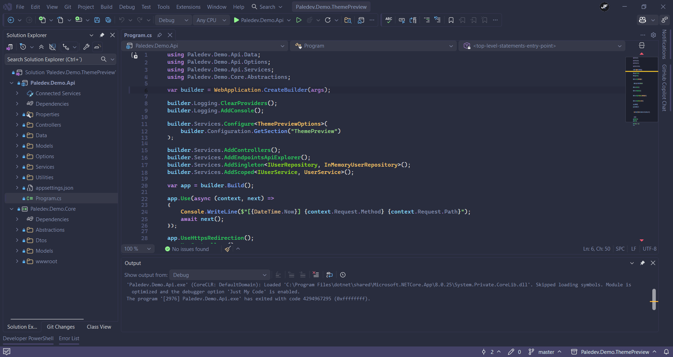Open Solution Explorer properties wrench icon
This screenshot has height=357, width=673.
pyautogui.click(x=86, y=47)
